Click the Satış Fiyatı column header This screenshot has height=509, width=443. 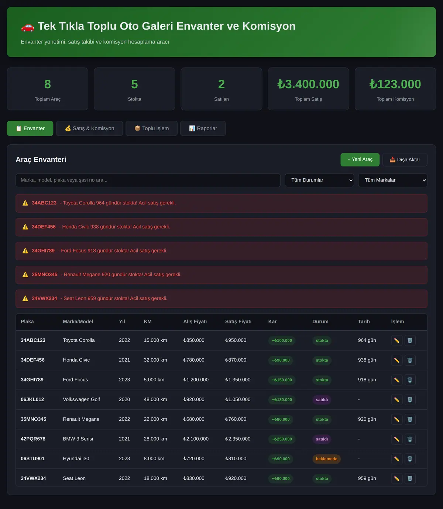coord(238,321)
